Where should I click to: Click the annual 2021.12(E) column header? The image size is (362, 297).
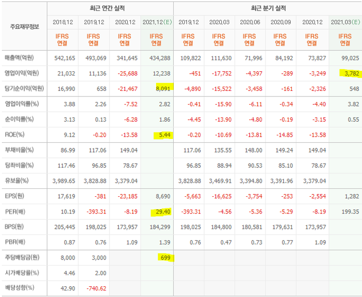(x=157, y=22)
